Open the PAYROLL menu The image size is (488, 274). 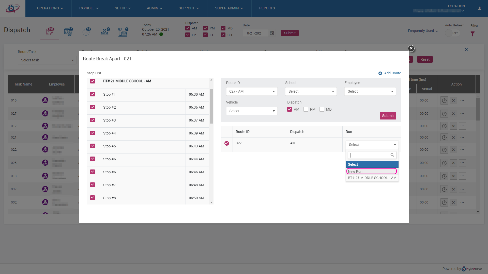pos(89,8)
